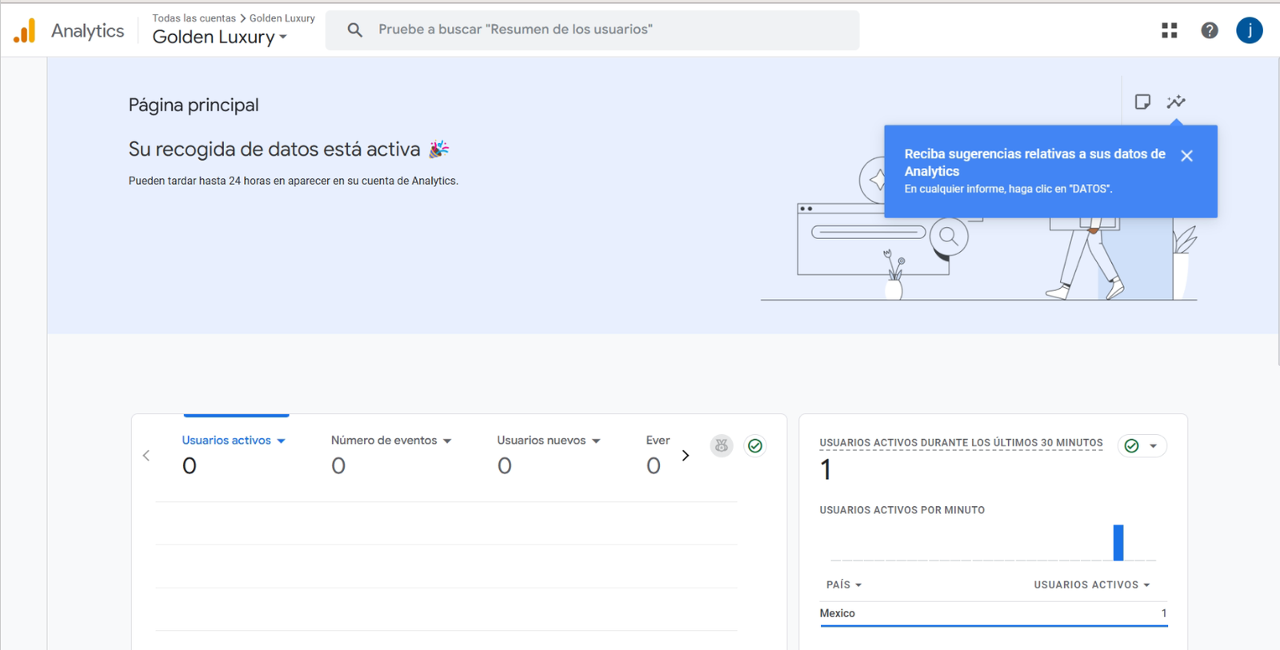Screen dimensions: 1280x650
Task: Open the user account avatar
Action: (x=1249, y=30)
